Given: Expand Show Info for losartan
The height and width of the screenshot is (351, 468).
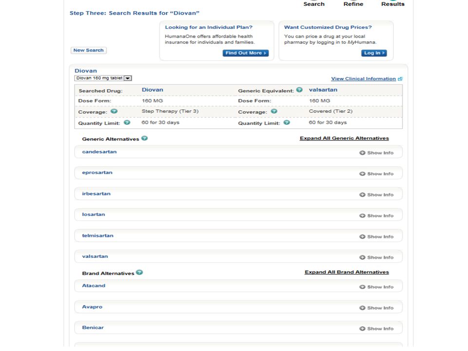Looking at the screenshot, I should (376, 215).
